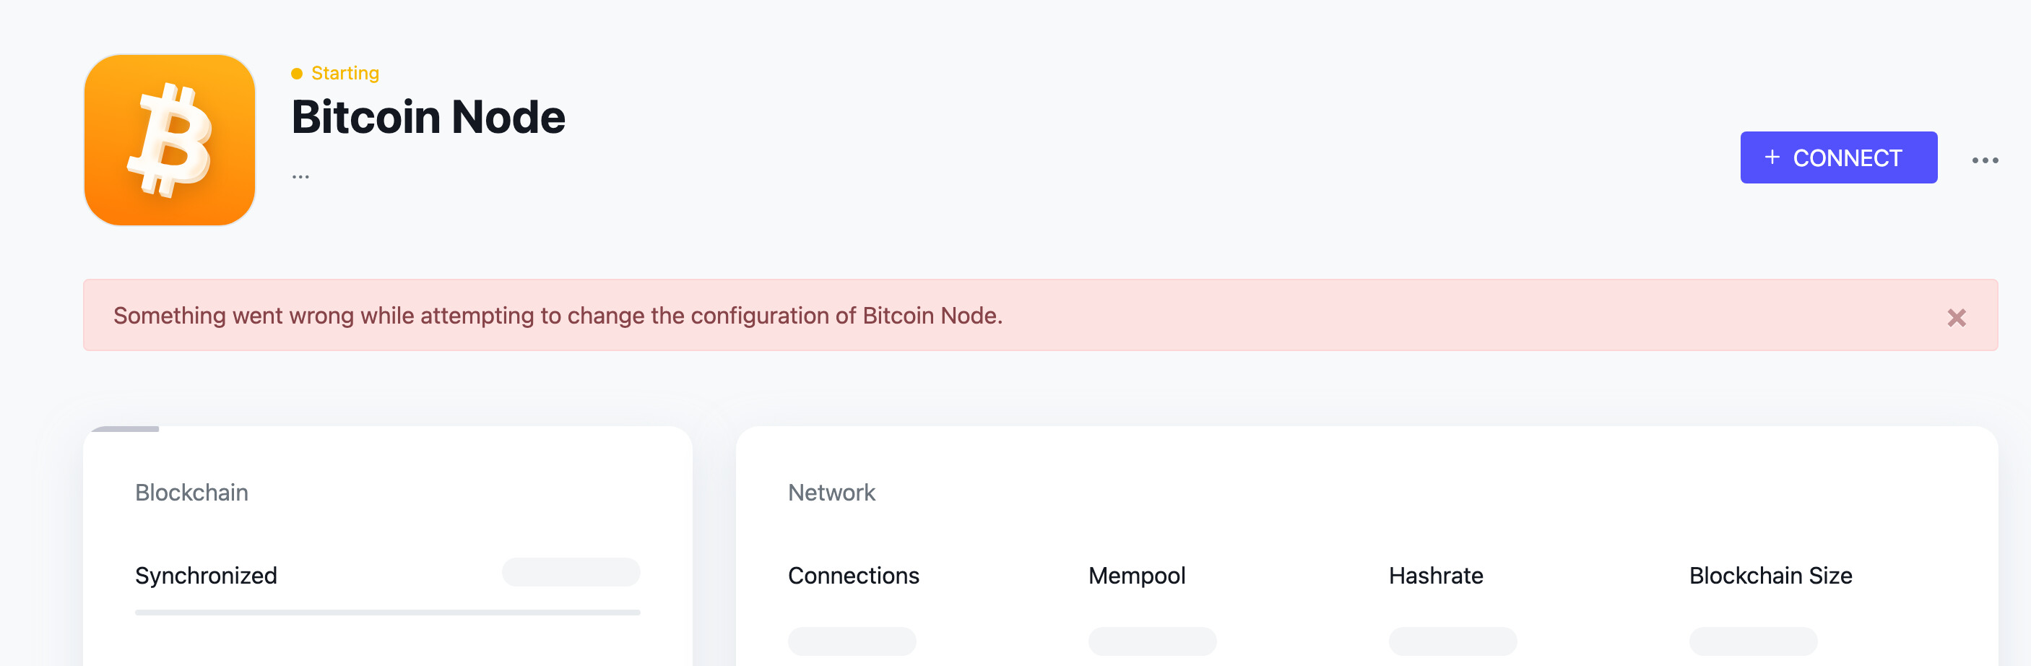2031x666 pixels.
Task: Click the Blockchain Size stat label
Action: (x=1770, y=576)
